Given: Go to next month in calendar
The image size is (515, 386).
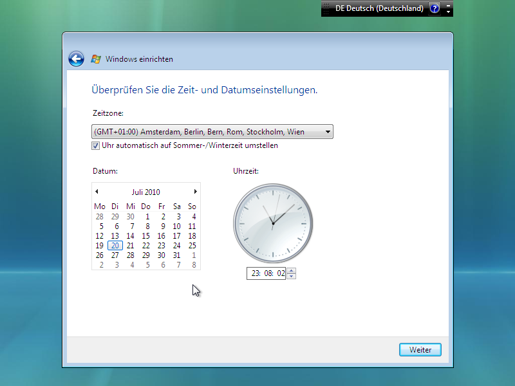Looking at the screenshot, I should (196, 192).
